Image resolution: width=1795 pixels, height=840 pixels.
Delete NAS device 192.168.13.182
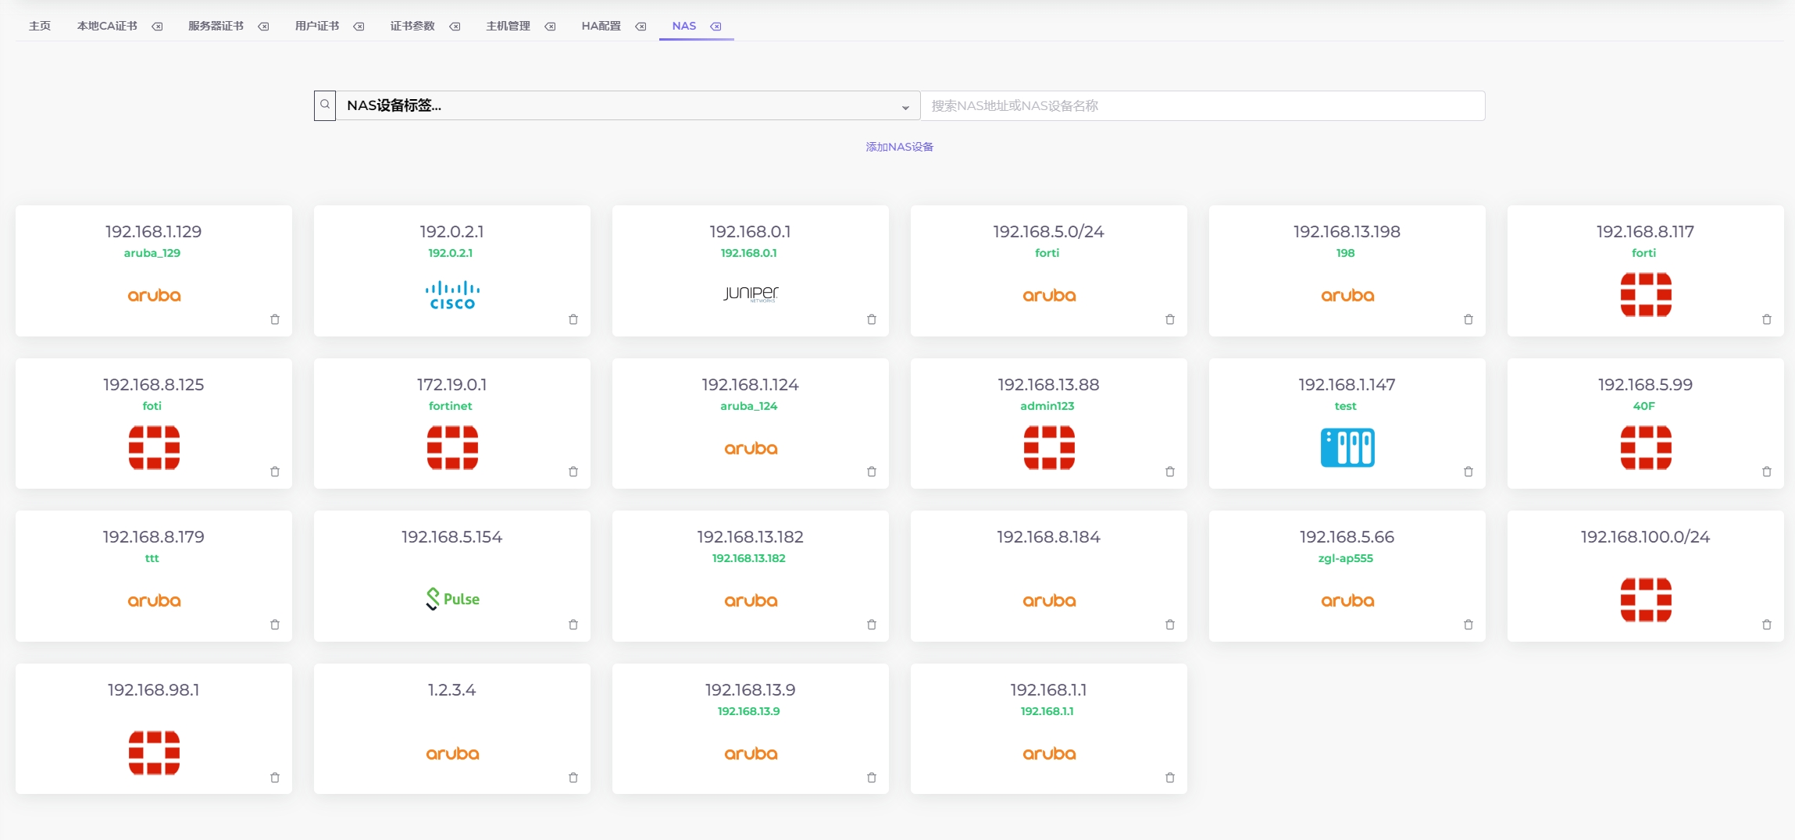pos(872,625)
